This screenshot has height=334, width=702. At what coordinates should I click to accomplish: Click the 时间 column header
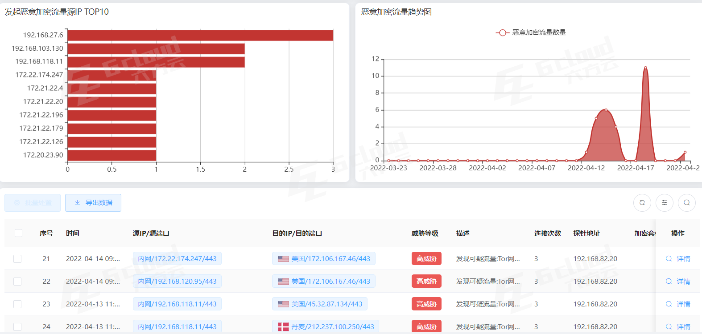73,233
